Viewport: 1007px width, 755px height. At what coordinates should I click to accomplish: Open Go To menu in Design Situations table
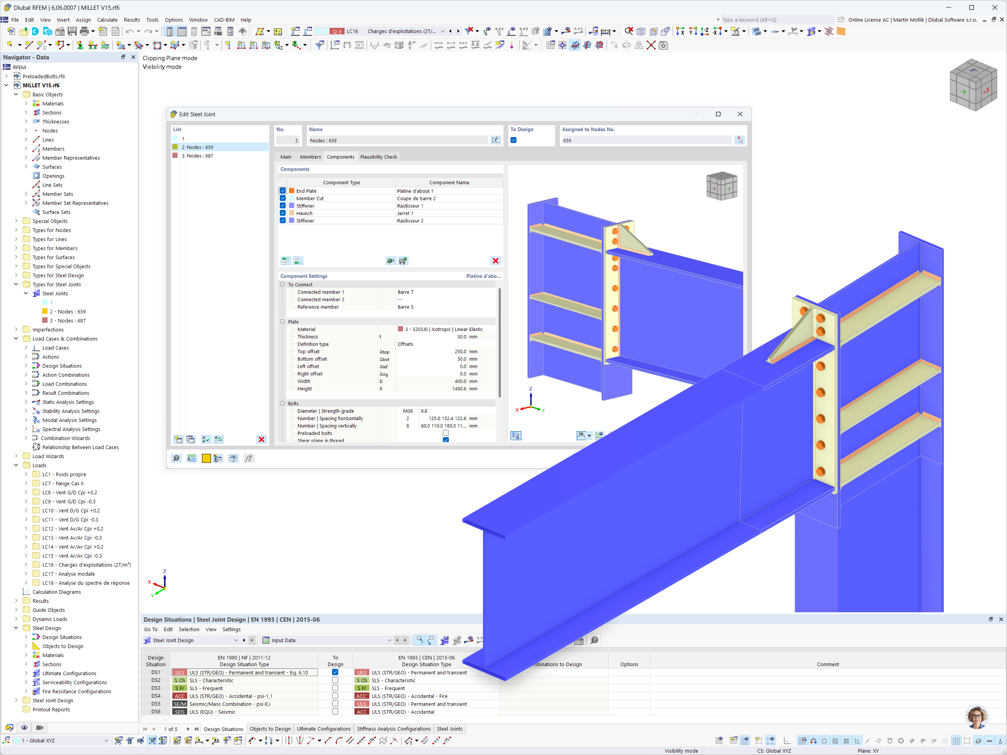pyautogui.click(x=151, y=630)
